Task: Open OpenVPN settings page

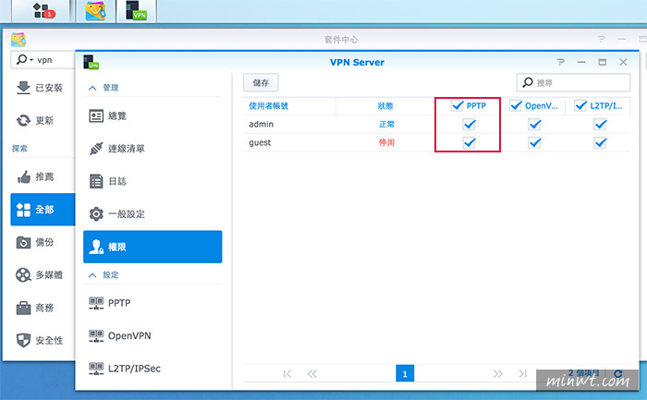Action: [x=153, y=335]
